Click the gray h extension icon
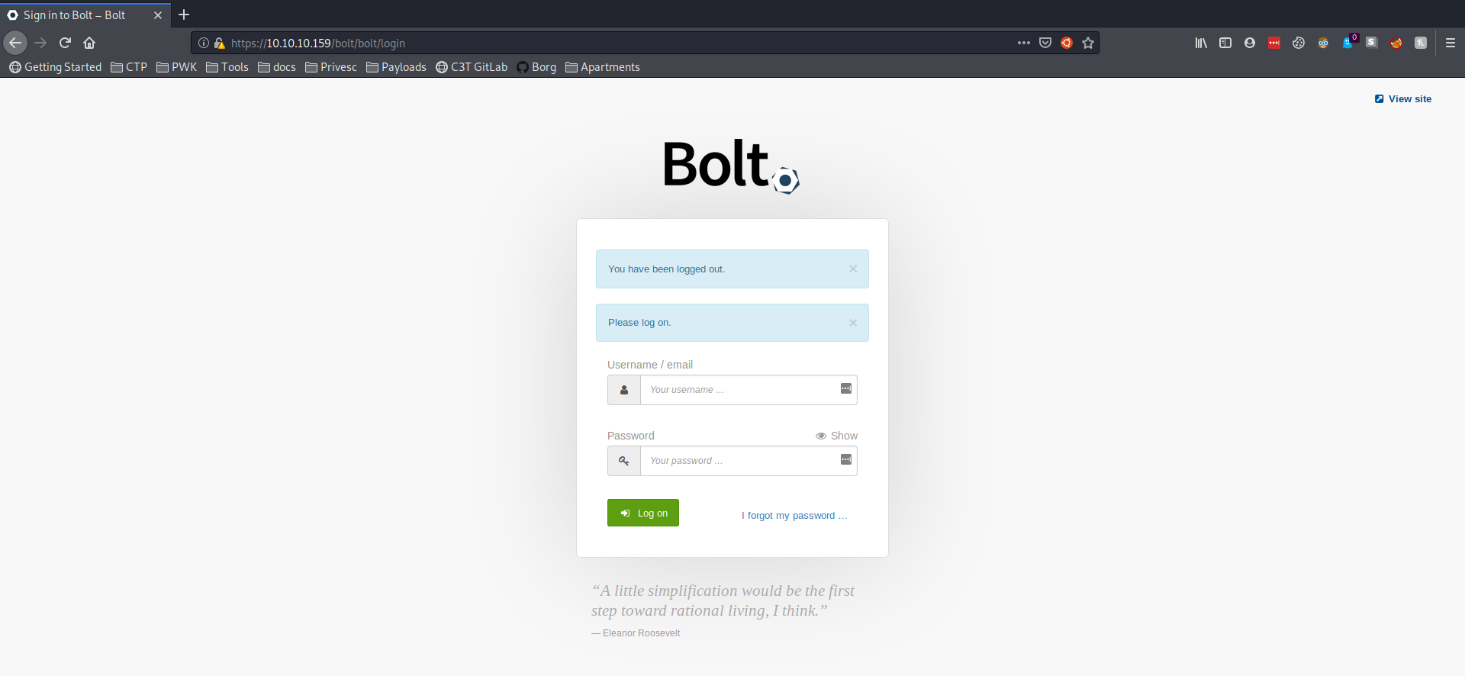Viewport: 1465px width, 676px height. (x=1421, y=43)
